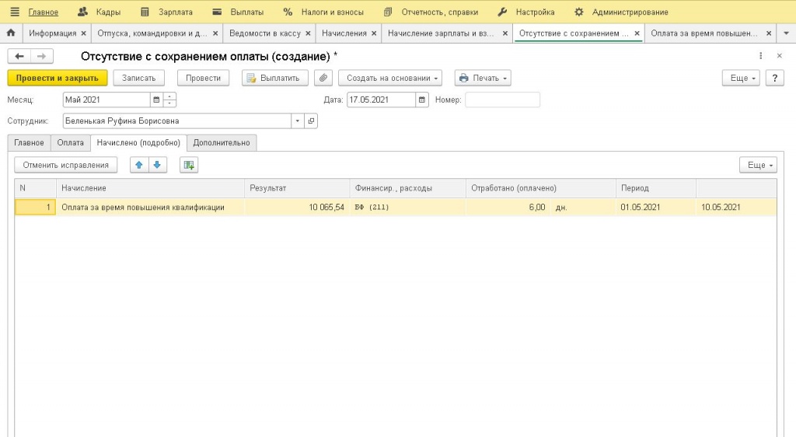Image resolution: width=796 pixels, height=437 pixels.
Task: Open the main hamburger menu
Action: [x=14, y=12]
